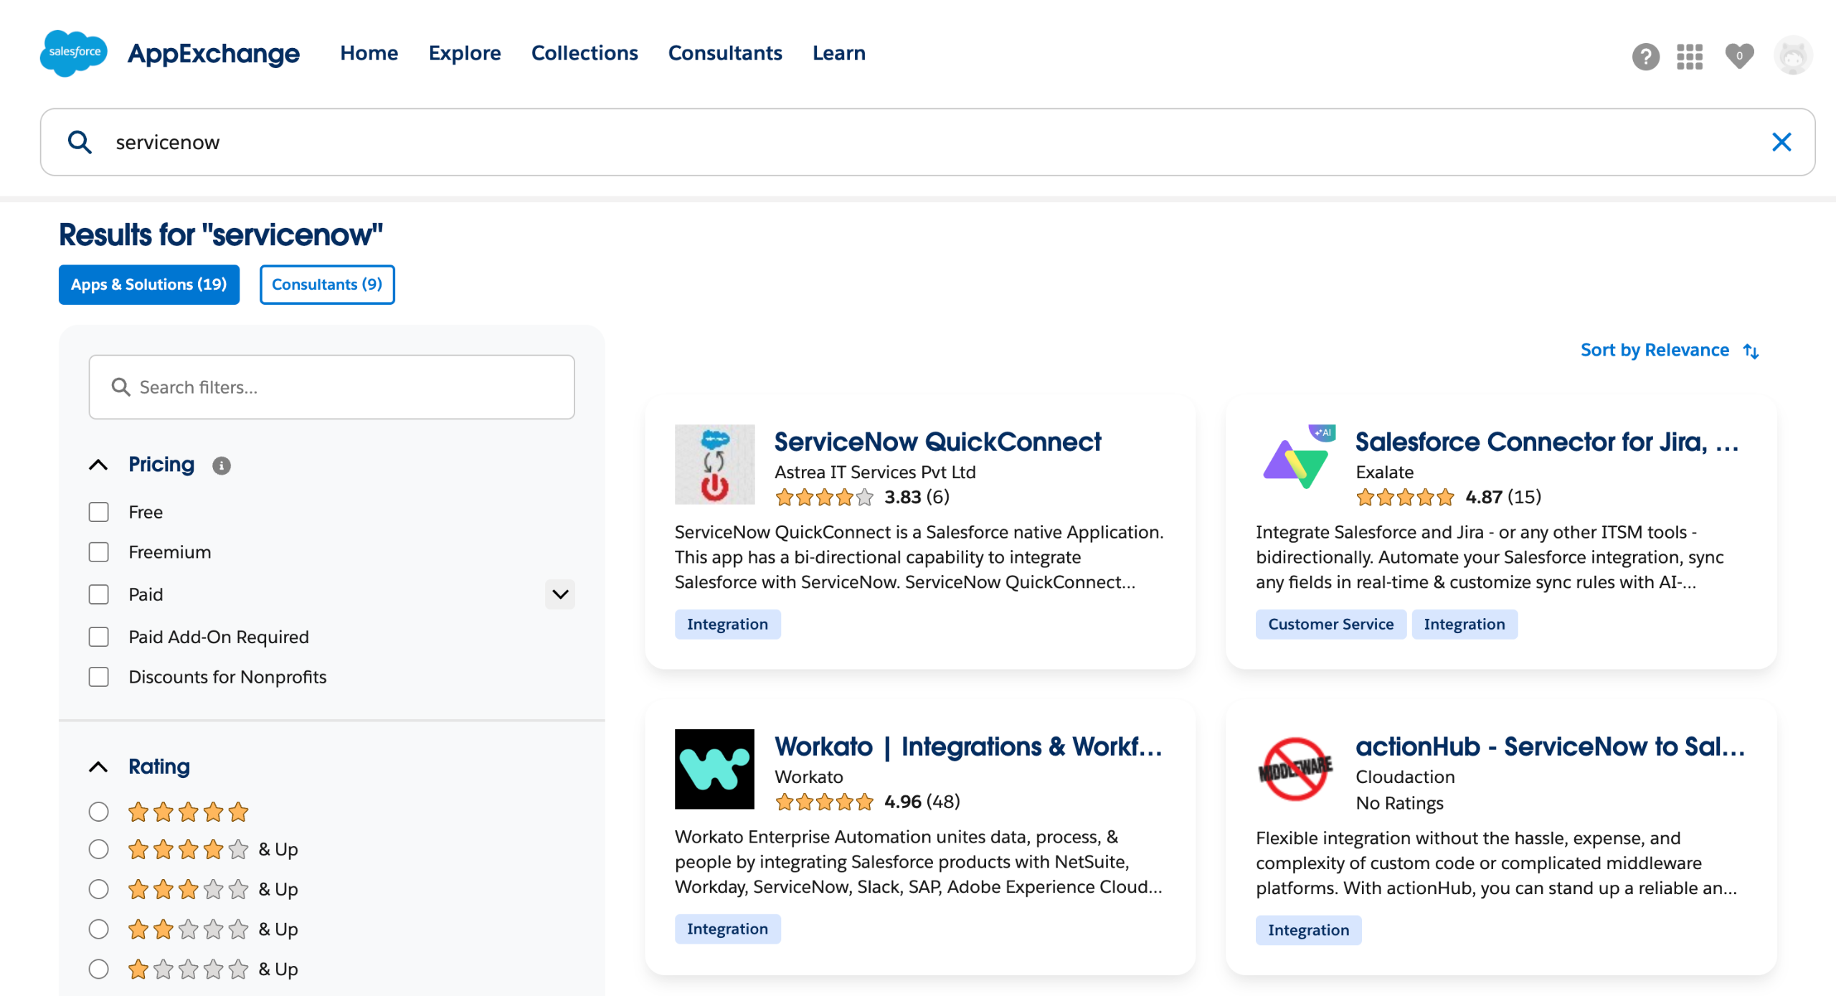Click the Salesforce cloud logo
1836x996 pixels.
[74, 53]
